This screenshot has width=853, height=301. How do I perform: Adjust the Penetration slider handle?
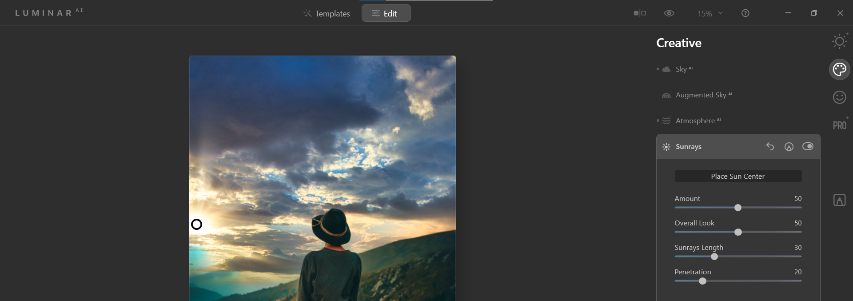tap(702, 281)
